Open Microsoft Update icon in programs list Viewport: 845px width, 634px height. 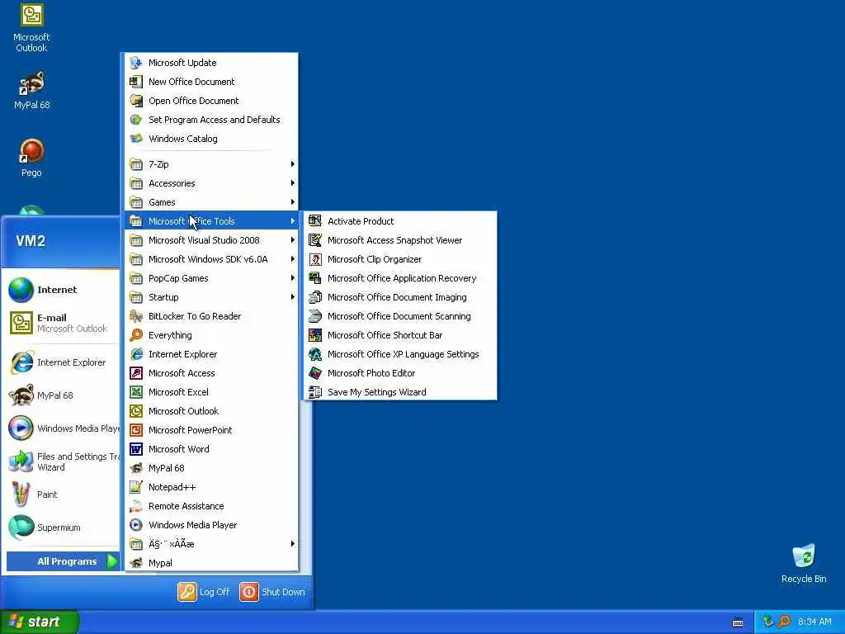pyautogui.click(x=136, y=63)
